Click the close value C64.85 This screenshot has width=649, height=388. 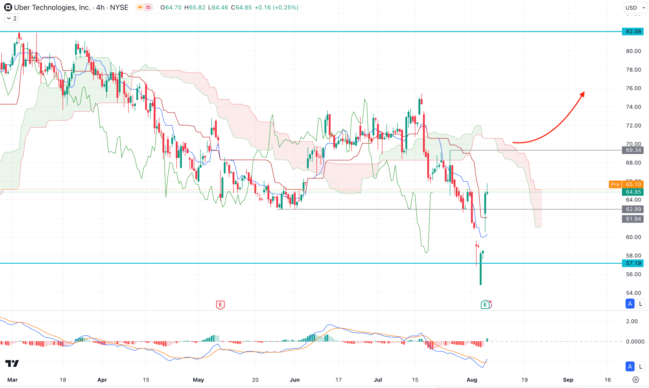(241, 7)
